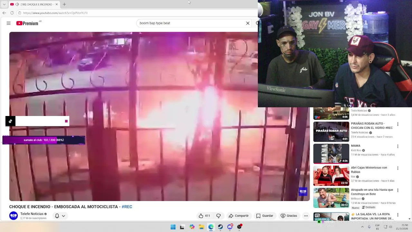Open more actions three-dot menu below video
412x232 pixels.
(x=306, y=216)
